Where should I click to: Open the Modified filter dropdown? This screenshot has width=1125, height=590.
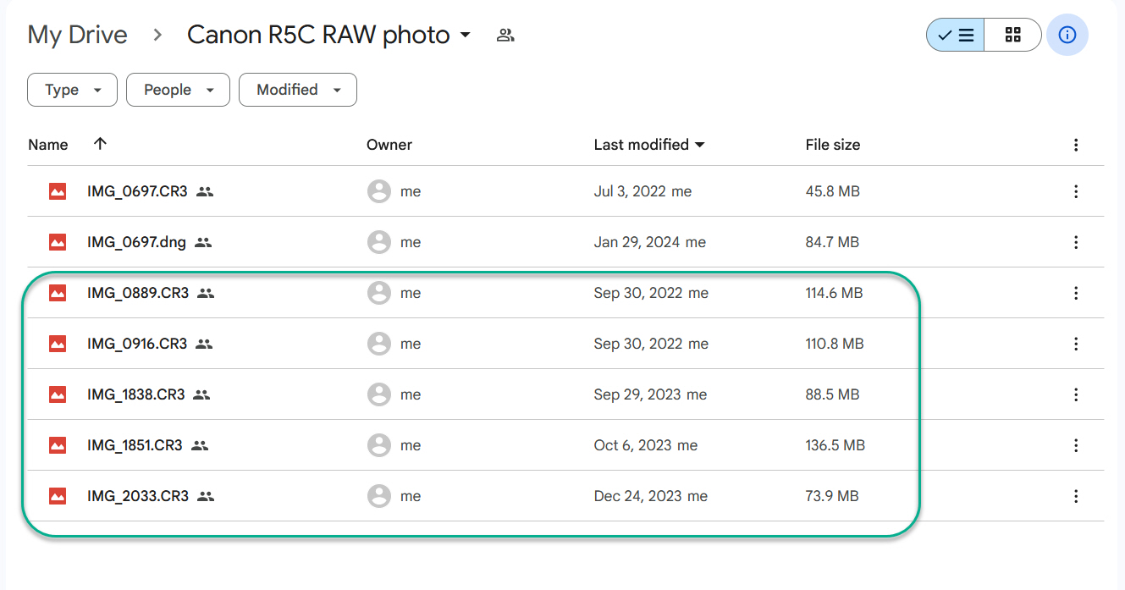coord(297,90)
